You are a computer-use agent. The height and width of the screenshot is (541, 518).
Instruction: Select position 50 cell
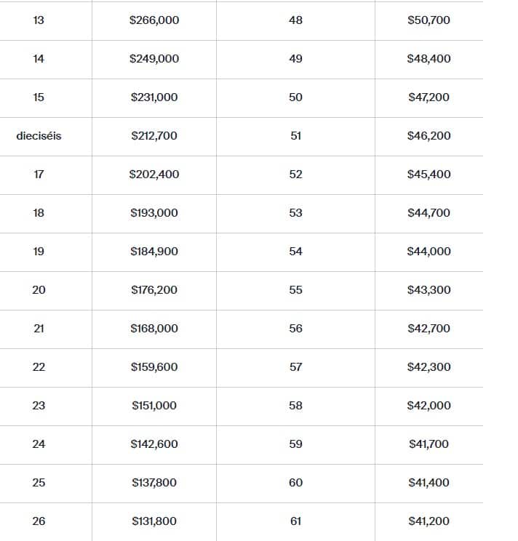[x=295, y=97]
